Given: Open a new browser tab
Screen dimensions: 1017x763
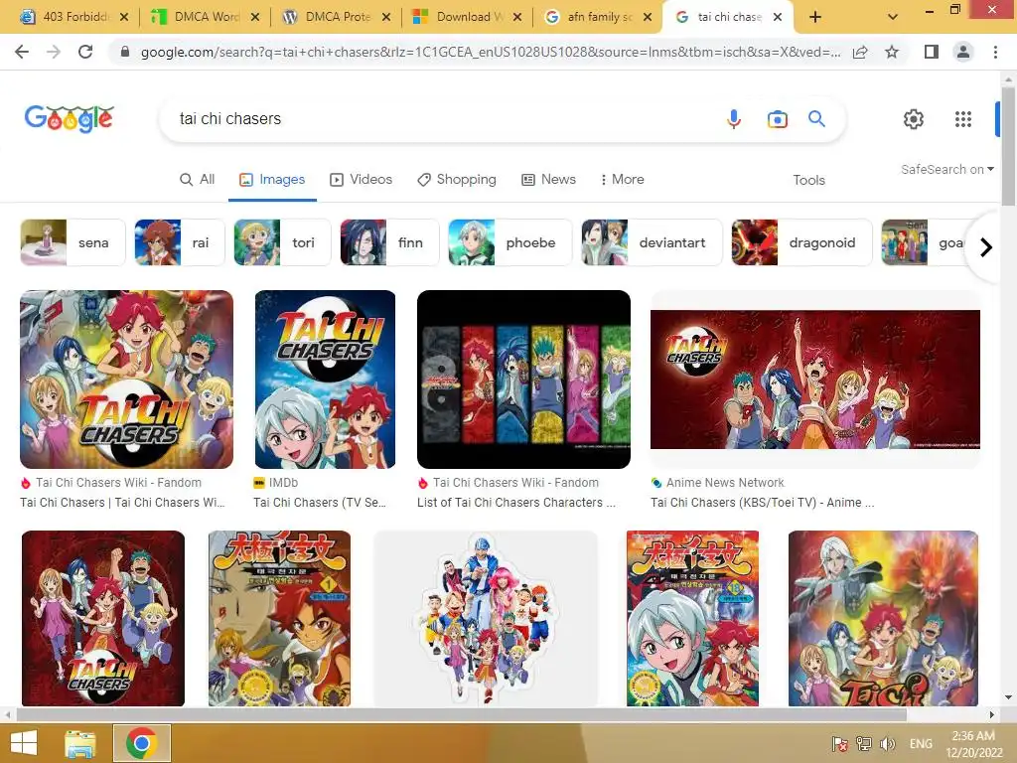Looking at the screenshot, I should coord(815,17).
